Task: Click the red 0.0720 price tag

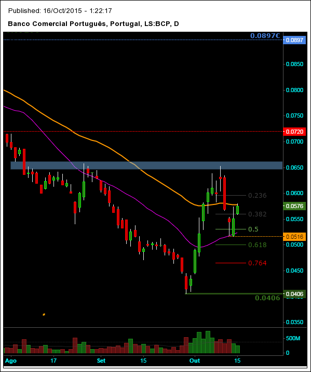Action: click(x=294, y=132)
